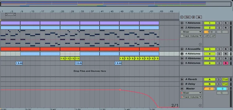Screen dimensions: 233x110
Task: Disarm track 6 pink record button
Action: click(x=225, y=63)
